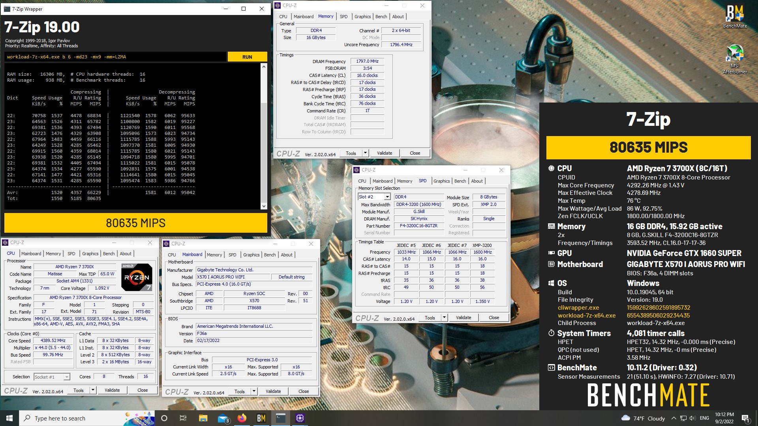Expand Tools dropdown arrow in Mainboard window
Image resolution: width=758 pixels, height=426 pixels.
254,391
